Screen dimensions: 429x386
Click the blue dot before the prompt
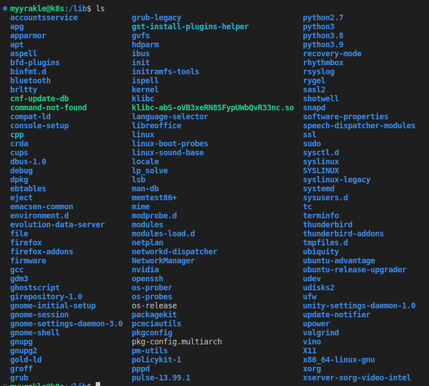[x=5, y=8]
